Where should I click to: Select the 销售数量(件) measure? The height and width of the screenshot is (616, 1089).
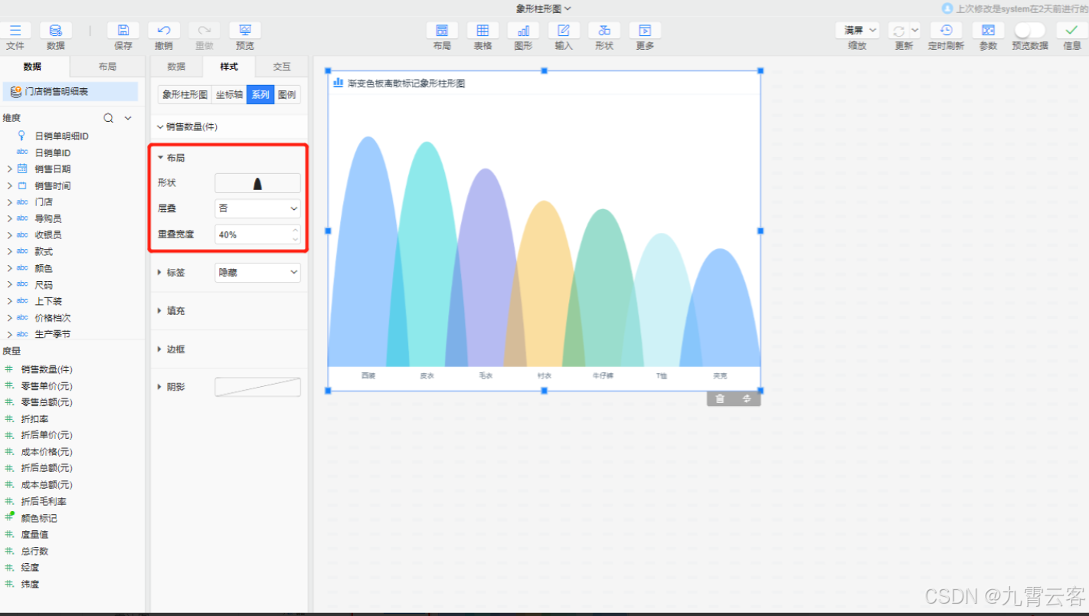47,369
